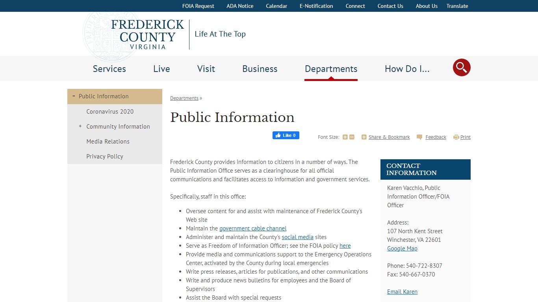Open Contact Us in top bar

tap(390, 6)
